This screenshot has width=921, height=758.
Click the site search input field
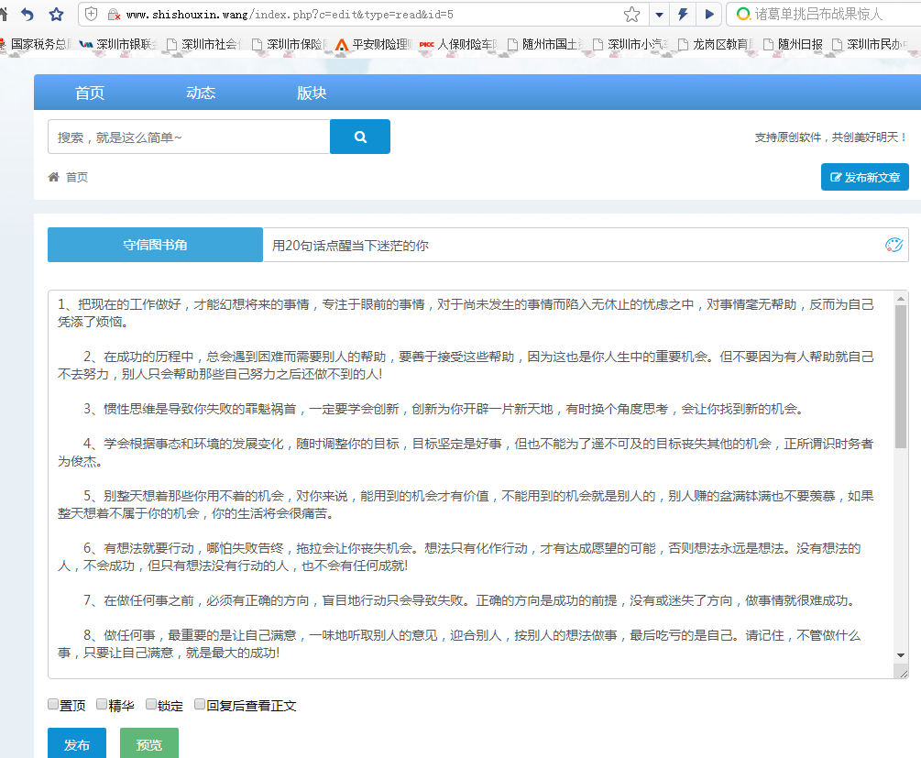click(x=189, y=137)
